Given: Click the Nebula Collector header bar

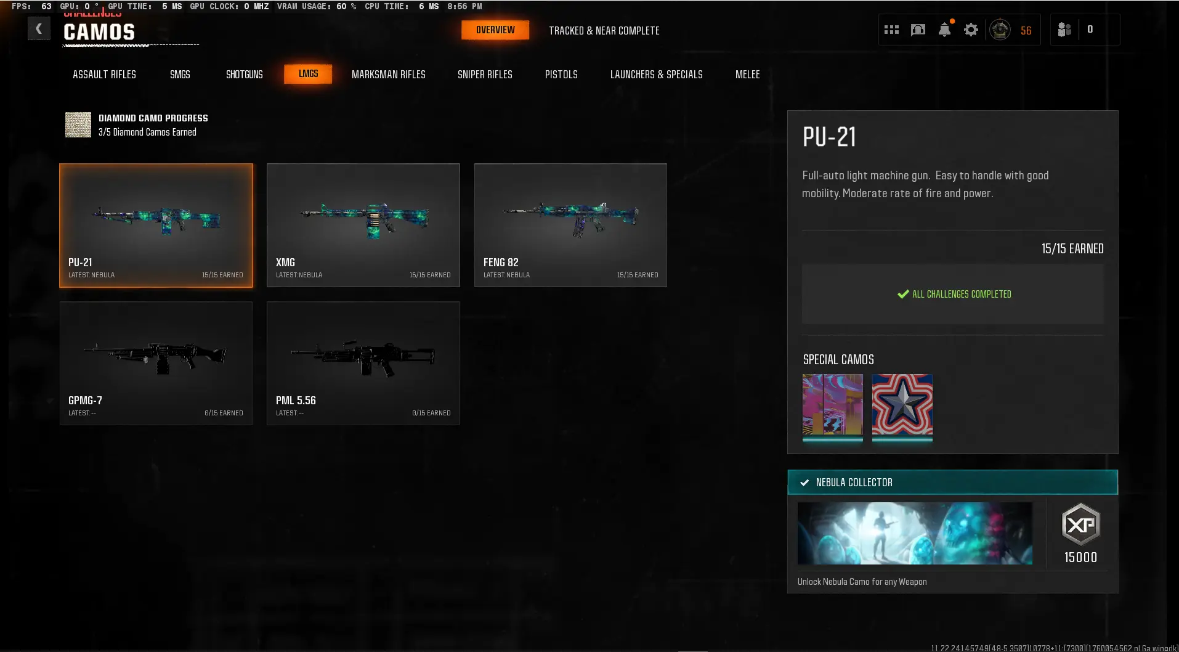Looking at the screenshot, I should 952,482.
